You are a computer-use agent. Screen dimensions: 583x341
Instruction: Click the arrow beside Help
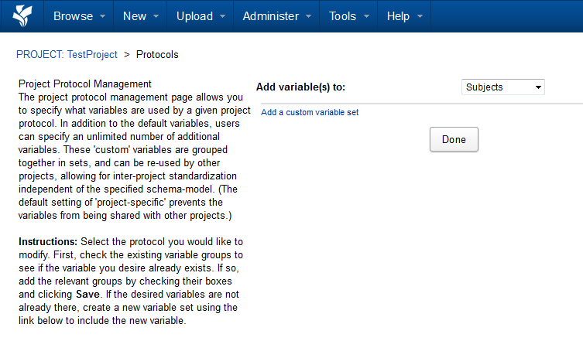[x=420, y=17]
